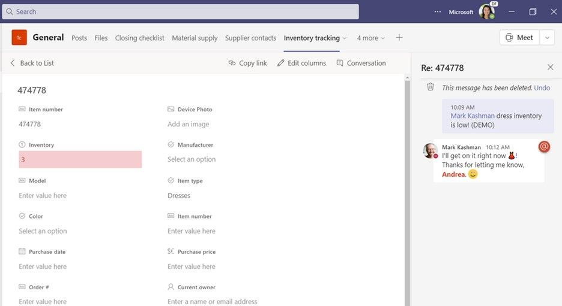
Task: Open Manufacturer Select an option dropdown
Action: coord(192,159)
